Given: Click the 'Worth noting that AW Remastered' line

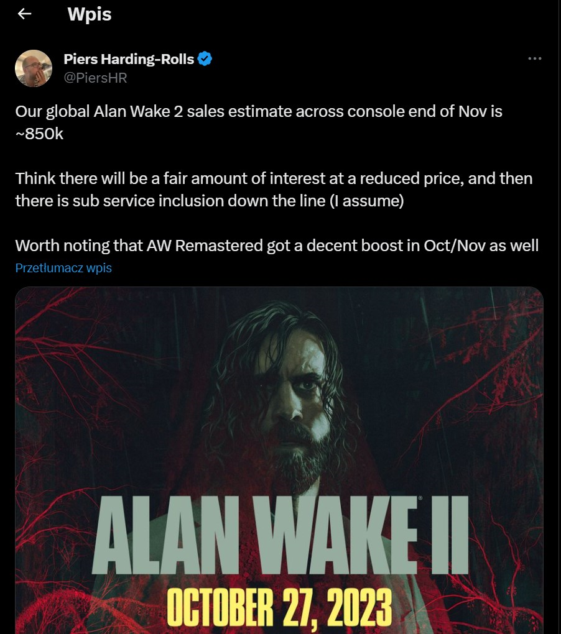Looking at the screenshot, I should coord(277,246).
